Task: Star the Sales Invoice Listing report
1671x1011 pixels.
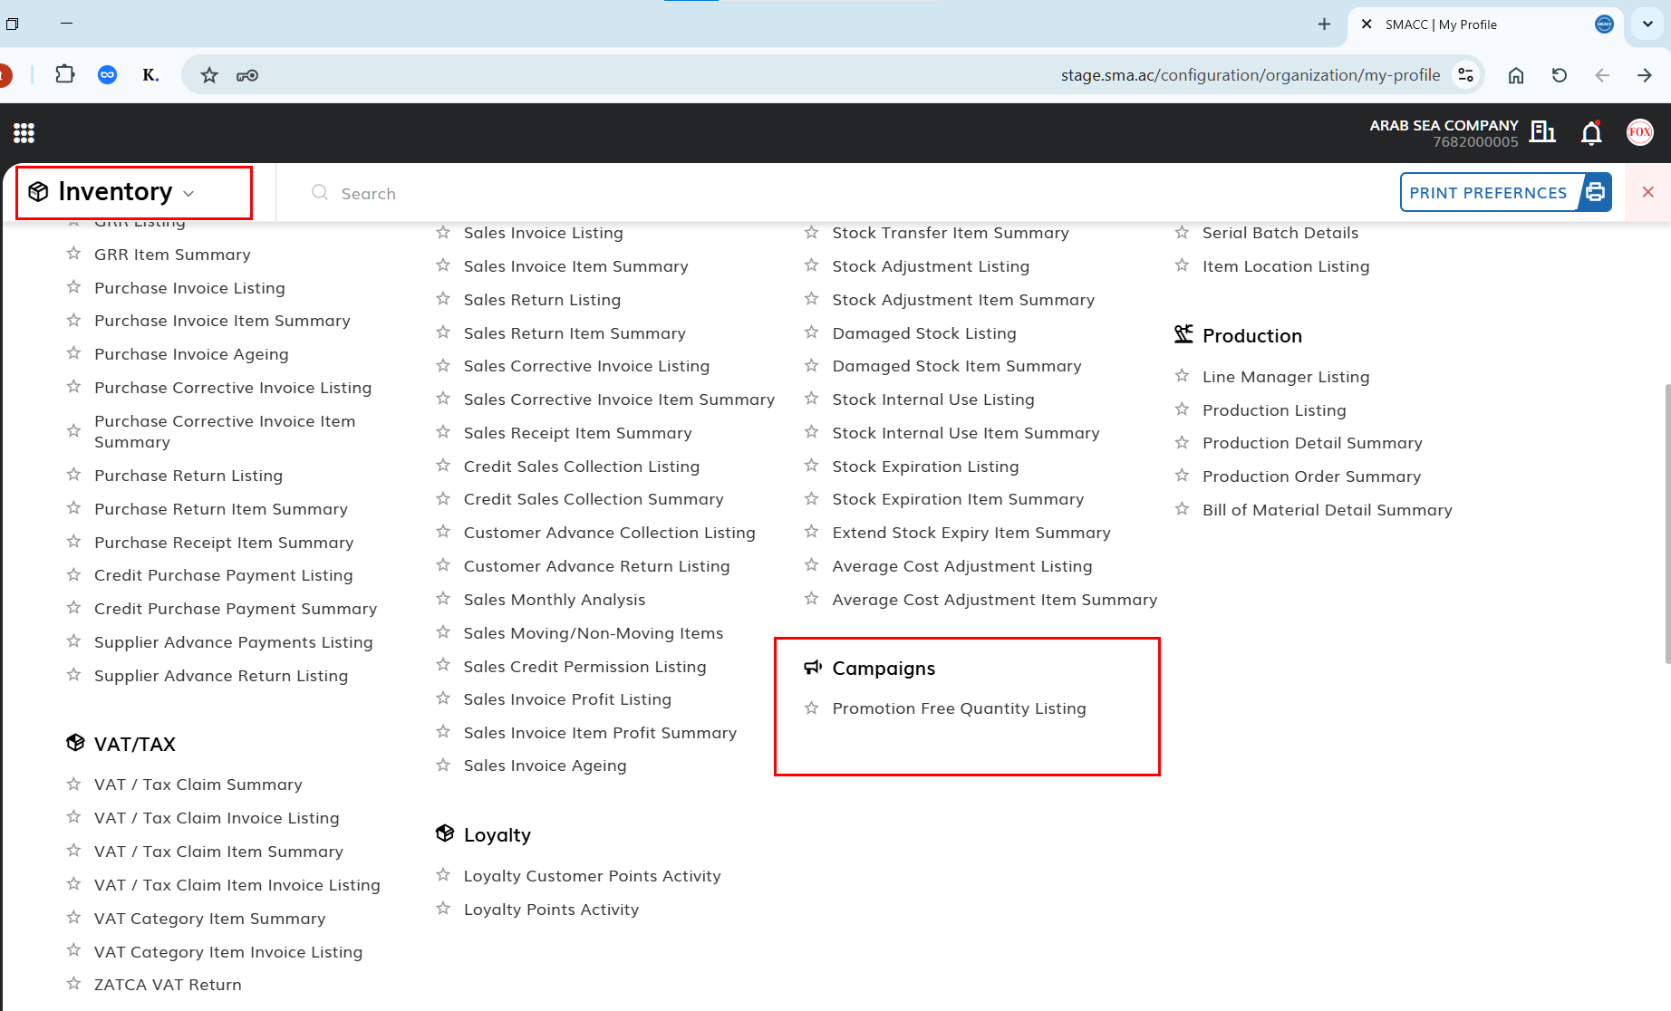Action: 443,232
